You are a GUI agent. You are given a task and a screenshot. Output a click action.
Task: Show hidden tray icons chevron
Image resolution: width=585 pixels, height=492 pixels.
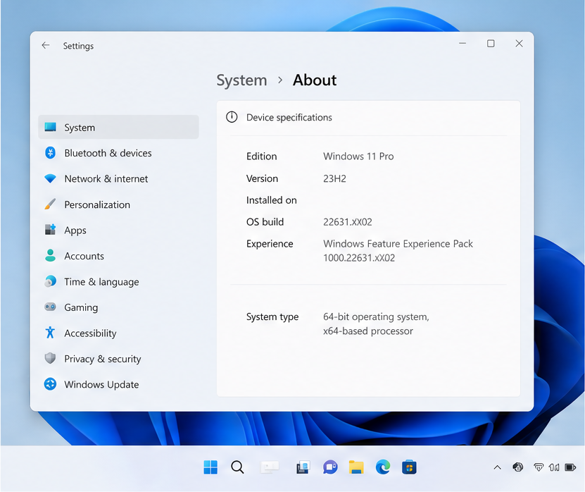pos(497,467)
